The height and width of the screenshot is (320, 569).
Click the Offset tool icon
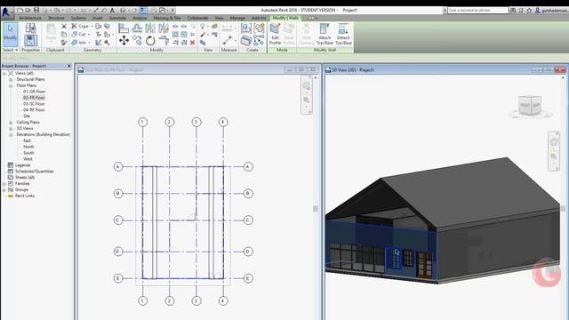pyautogui.click(x=137, y=28)
